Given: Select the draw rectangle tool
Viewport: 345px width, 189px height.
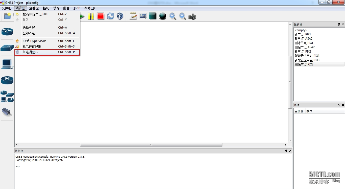Looking at the screenshot, I should tap(153, 16).
